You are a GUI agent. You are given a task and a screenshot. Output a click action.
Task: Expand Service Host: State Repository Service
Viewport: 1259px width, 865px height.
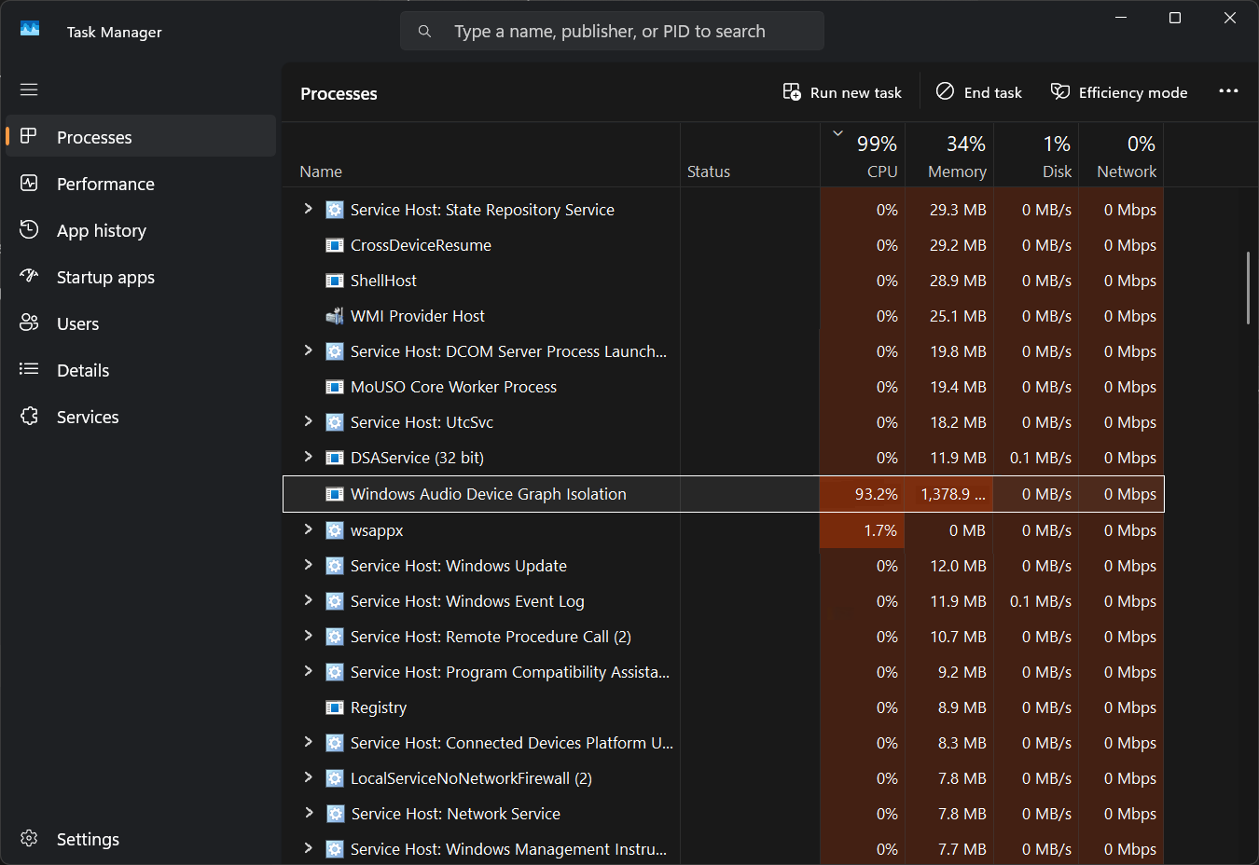click(x=308, y=209)
